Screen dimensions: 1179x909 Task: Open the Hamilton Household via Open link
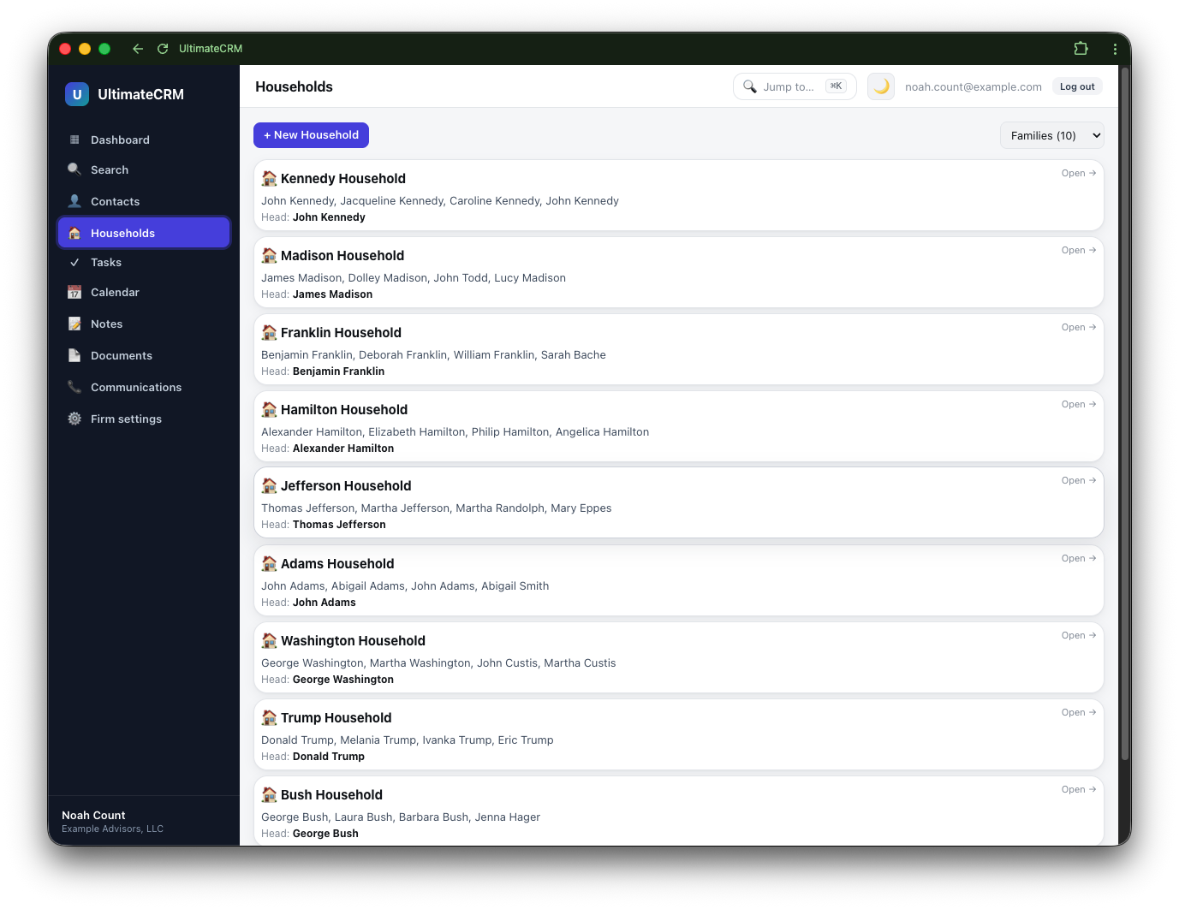pos(1079,404)
